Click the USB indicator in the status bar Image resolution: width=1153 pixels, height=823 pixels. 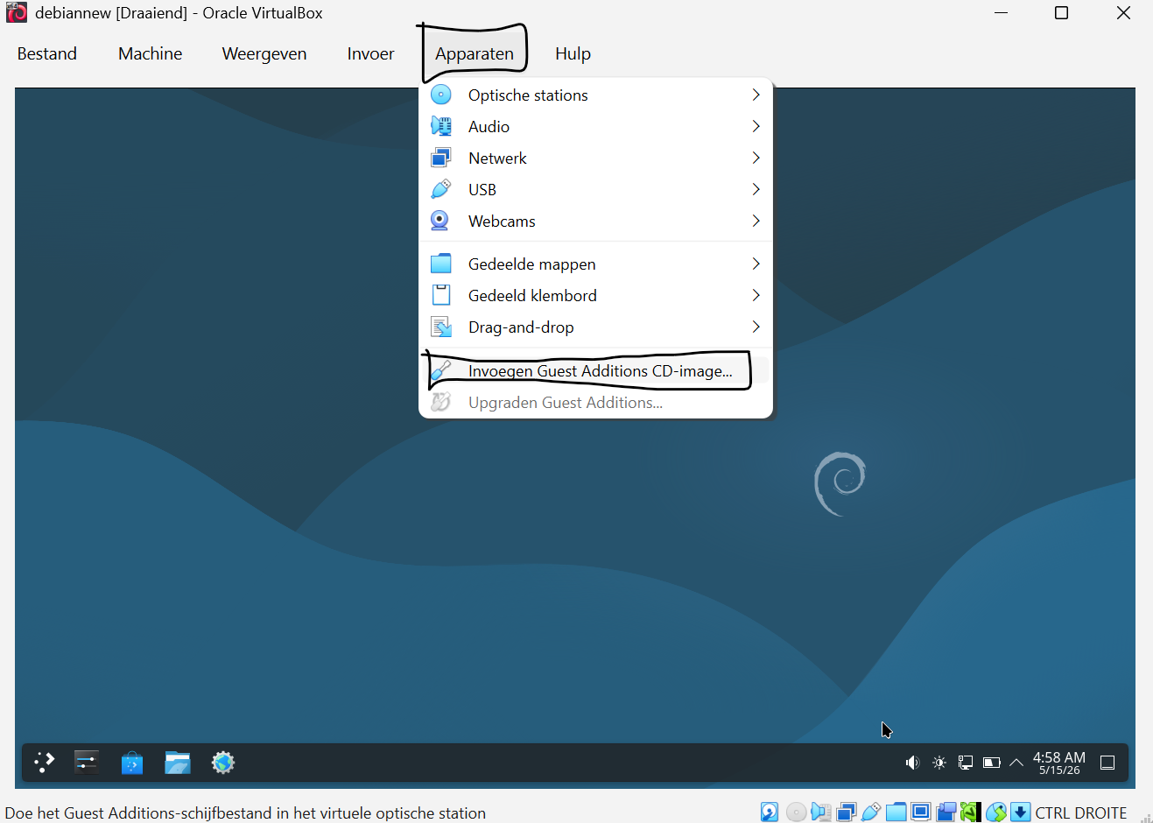click(871, 812)
